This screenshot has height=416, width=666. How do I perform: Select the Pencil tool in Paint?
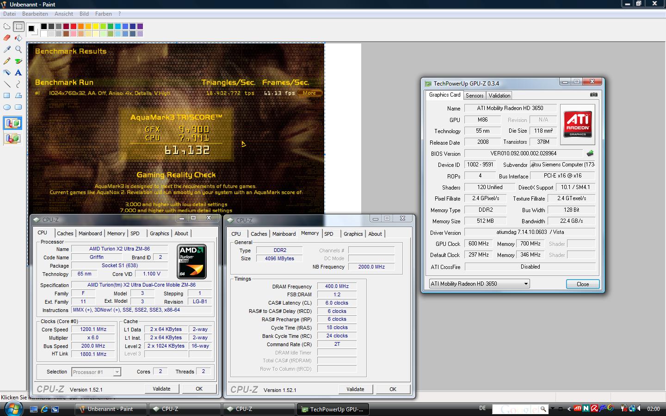pyautogui.click(x=7, y=61)
